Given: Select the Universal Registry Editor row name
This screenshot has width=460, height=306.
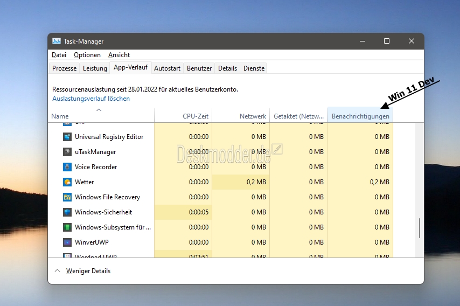Looking at the screenshot, I should tap(109, 137).
